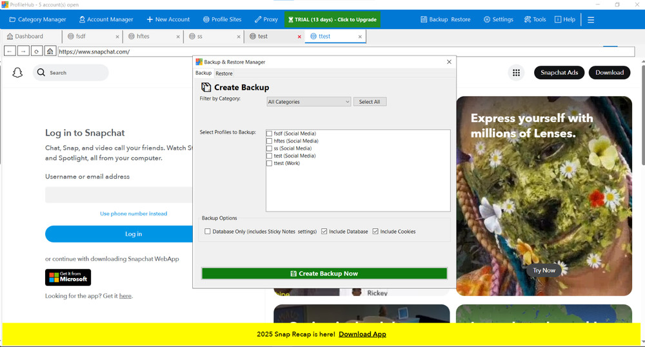
Task: Open Profile Sites
Action: tap(222, 19)
